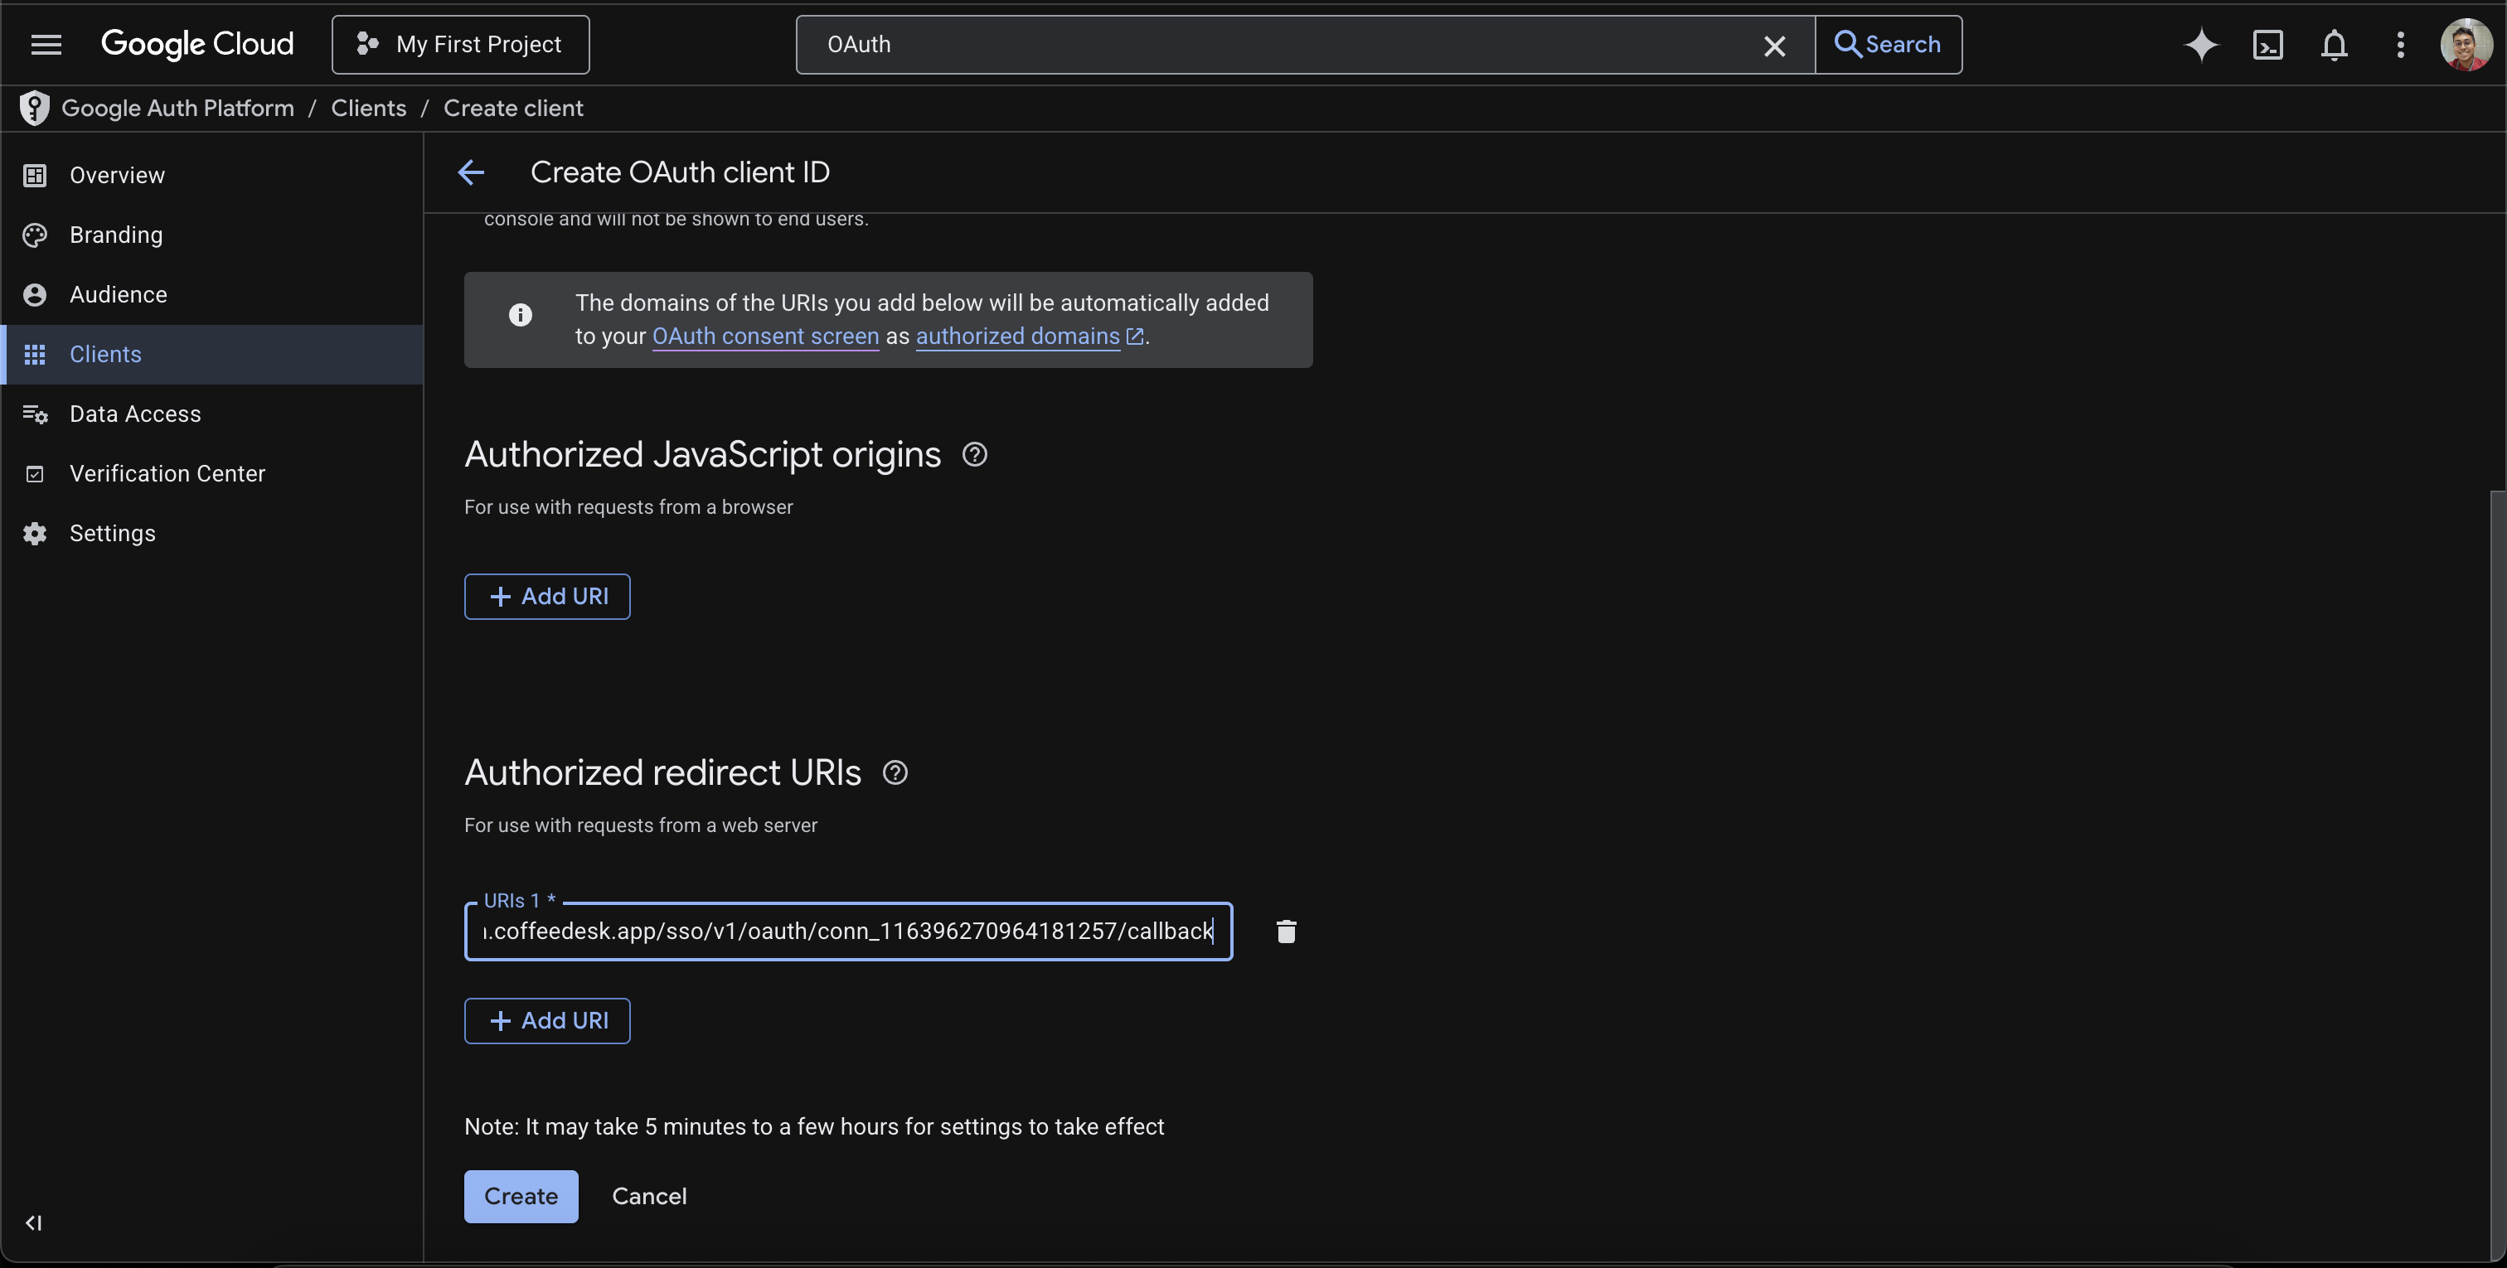This screenshot has height=1268, width=2507.
Task: Delete the URIs 1 redirect URI
Action: pyautogui.click(x=1286, y=932)
